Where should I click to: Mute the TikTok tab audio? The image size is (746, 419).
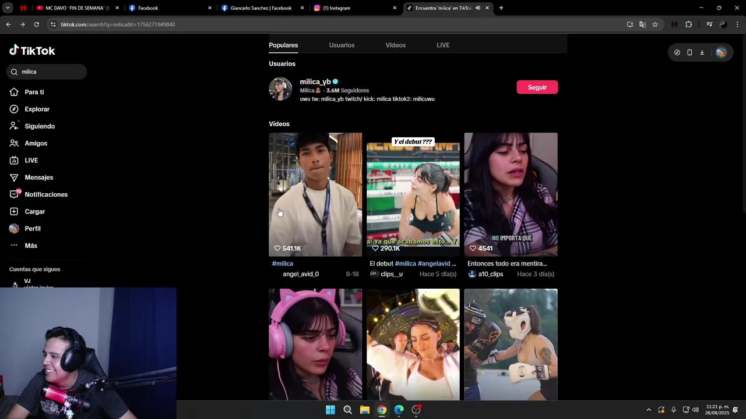coord(478,8)
